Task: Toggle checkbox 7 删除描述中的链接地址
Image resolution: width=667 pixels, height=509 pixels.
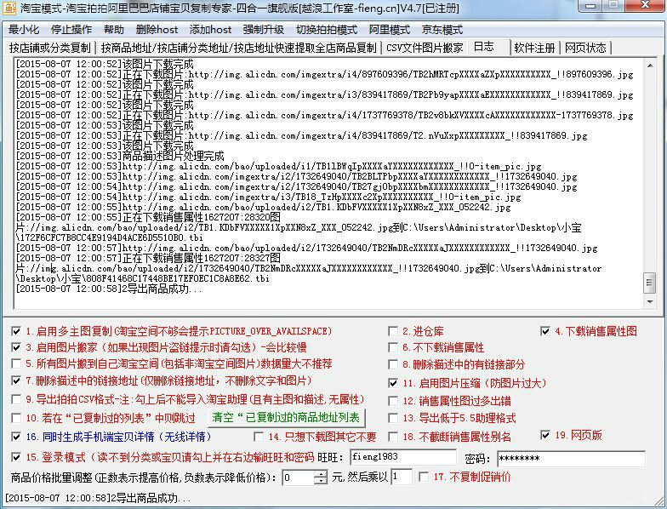Action: coord(16,380)
